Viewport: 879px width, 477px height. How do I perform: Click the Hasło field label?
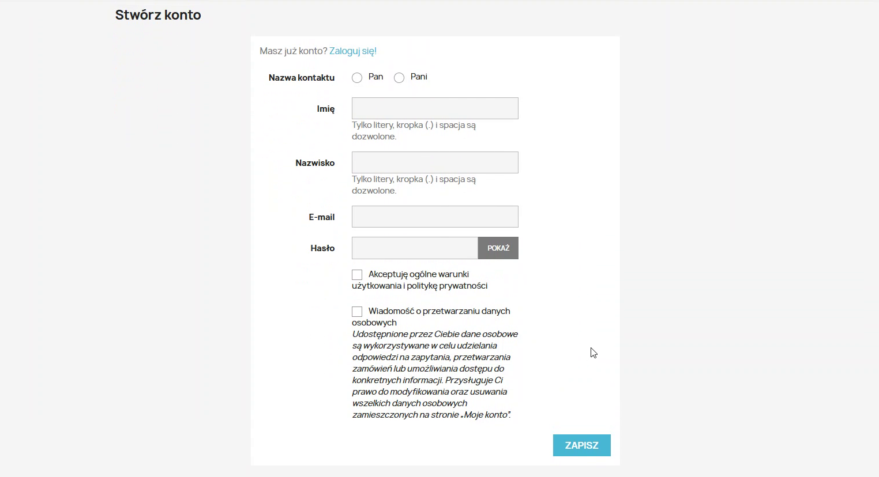coord(322,248)
